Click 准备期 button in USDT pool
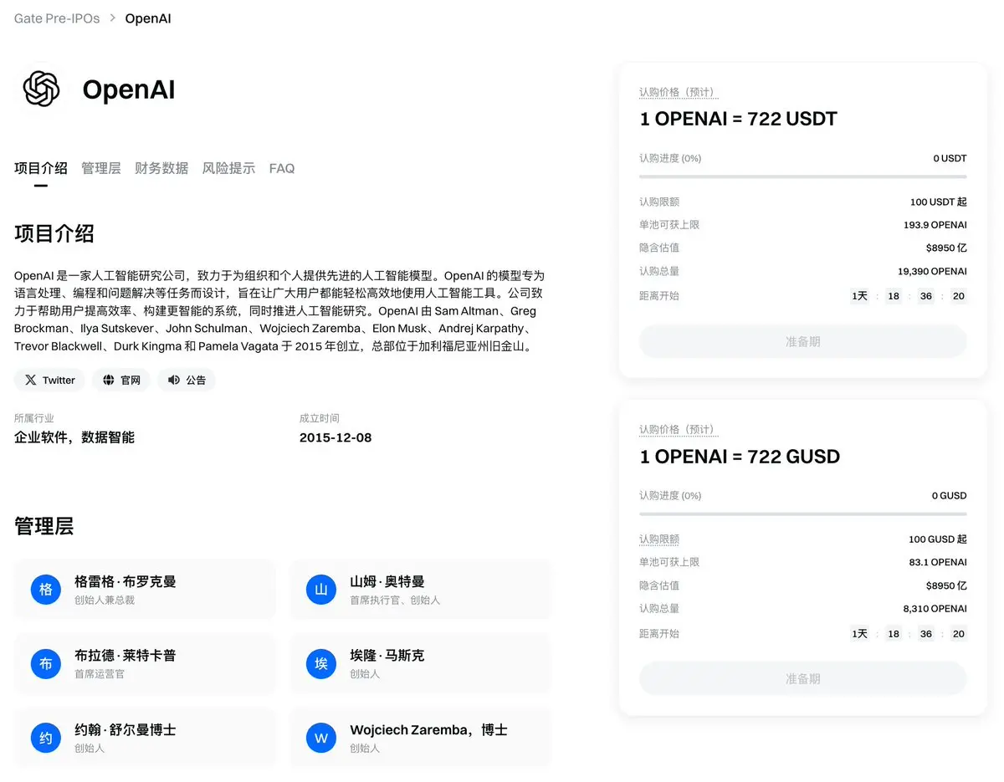 (803, 342)
